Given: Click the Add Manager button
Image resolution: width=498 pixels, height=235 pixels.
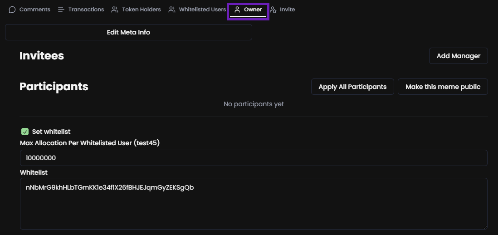Looking at the screenshot, I should pos(458,56).
